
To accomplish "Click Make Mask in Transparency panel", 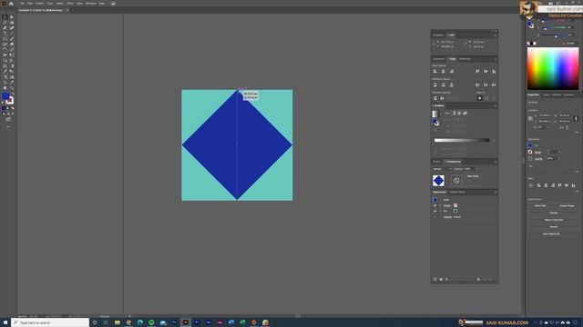I will click(473, 176).
